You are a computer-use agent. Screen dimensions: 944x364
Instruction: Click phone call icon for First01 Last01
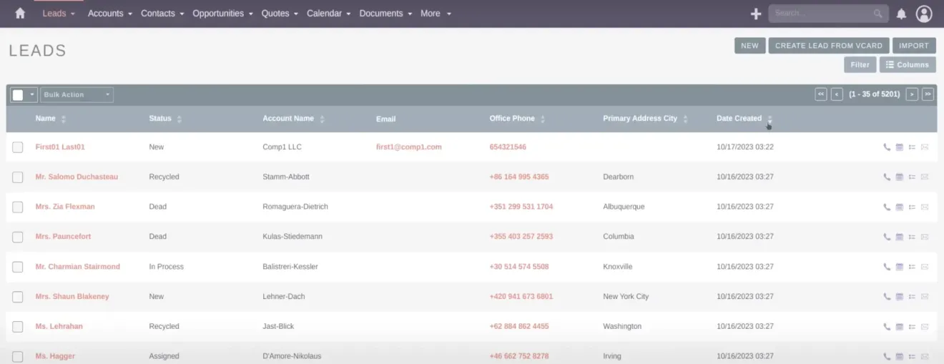(887, 147)
